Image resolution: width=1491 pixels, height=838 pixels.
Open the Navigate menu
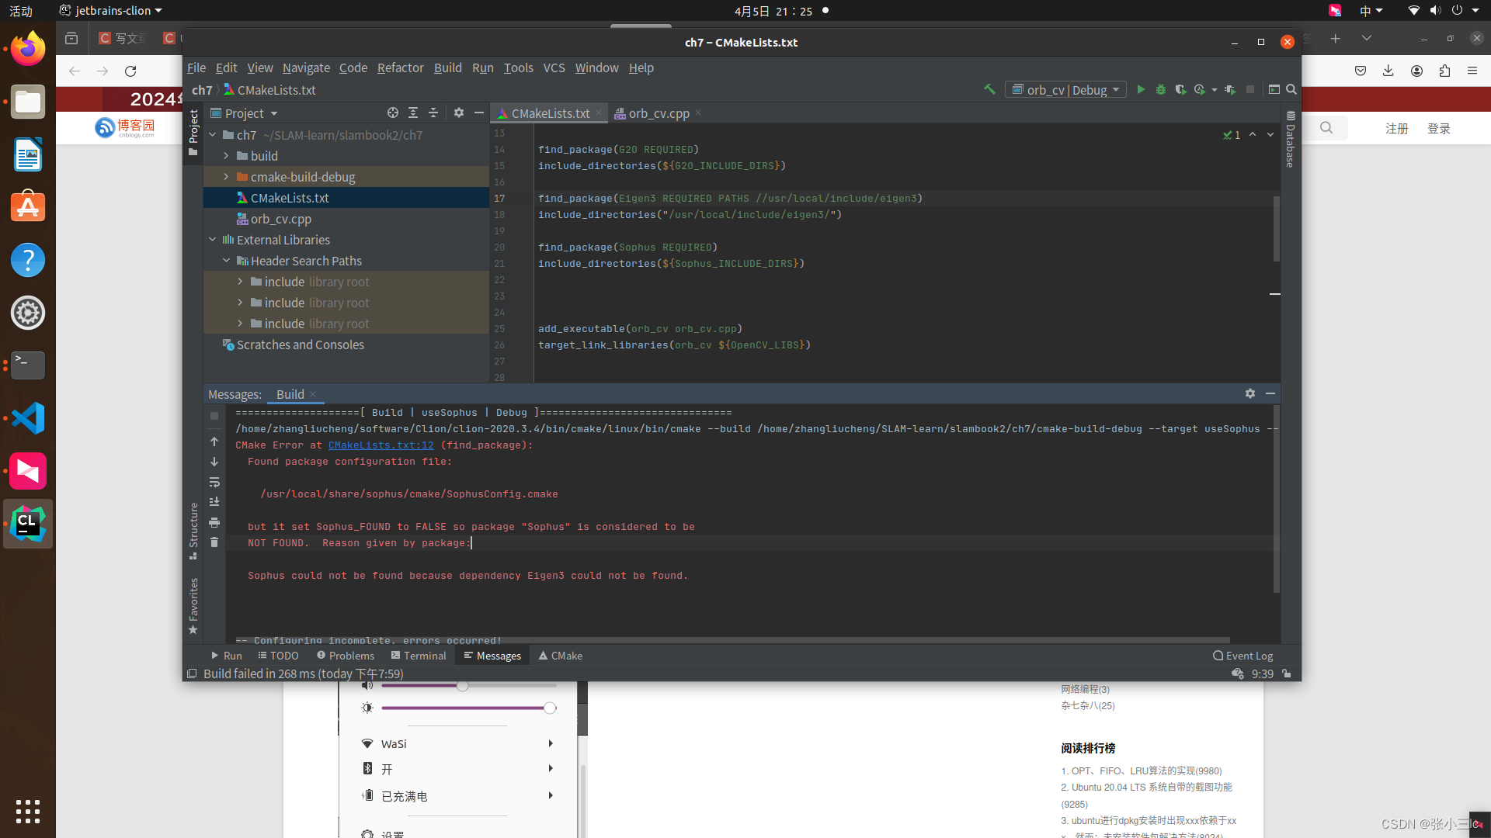point(306,68)
